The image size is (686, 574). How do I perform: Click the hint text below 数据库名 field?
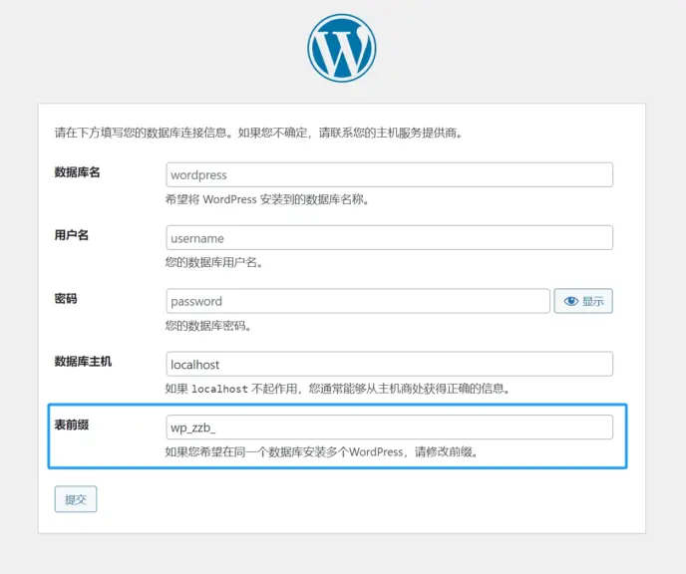tap(267, 199)
